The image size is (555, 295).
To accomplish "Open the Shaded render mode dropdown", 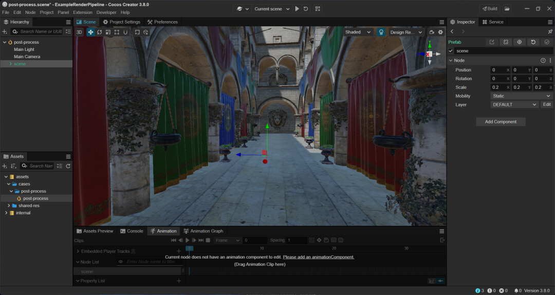I will coord(358,32).
